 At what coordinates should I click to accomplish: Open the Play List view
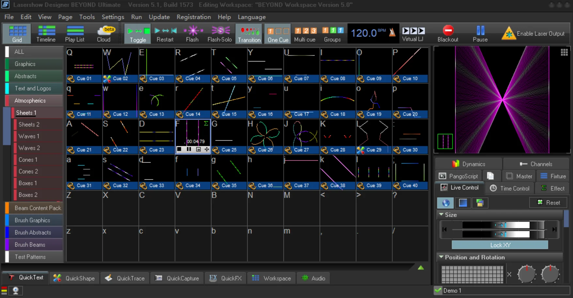click(x=75, y=34)
